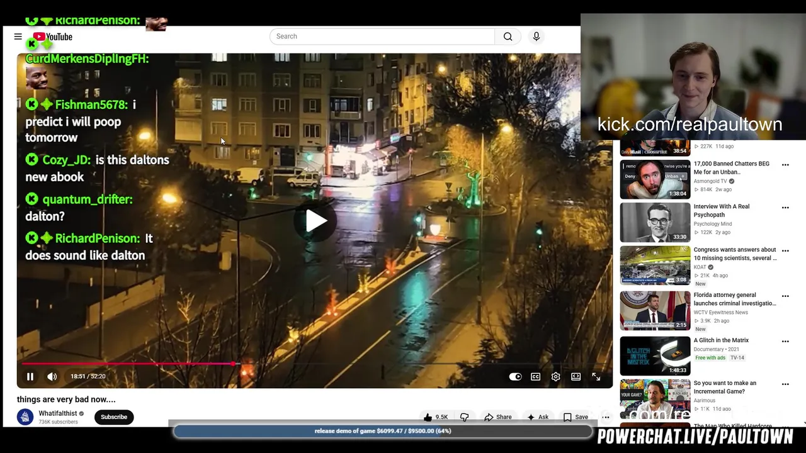
Task: Click Psychology Mind channel name
Action: coord(713,224)
